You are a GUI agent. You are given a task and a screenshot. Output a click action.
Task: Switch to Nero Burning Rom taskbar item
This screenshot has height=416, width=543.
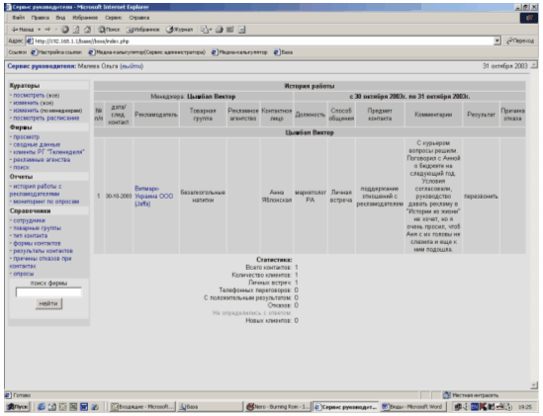[x=278, y=407]
